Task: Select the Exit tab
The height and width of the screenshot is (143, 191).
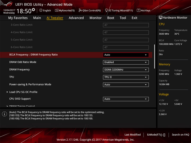Action: (134, 18)
